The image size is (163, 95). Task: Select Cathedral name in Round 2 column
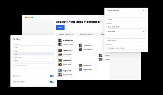tap(88, 66)
